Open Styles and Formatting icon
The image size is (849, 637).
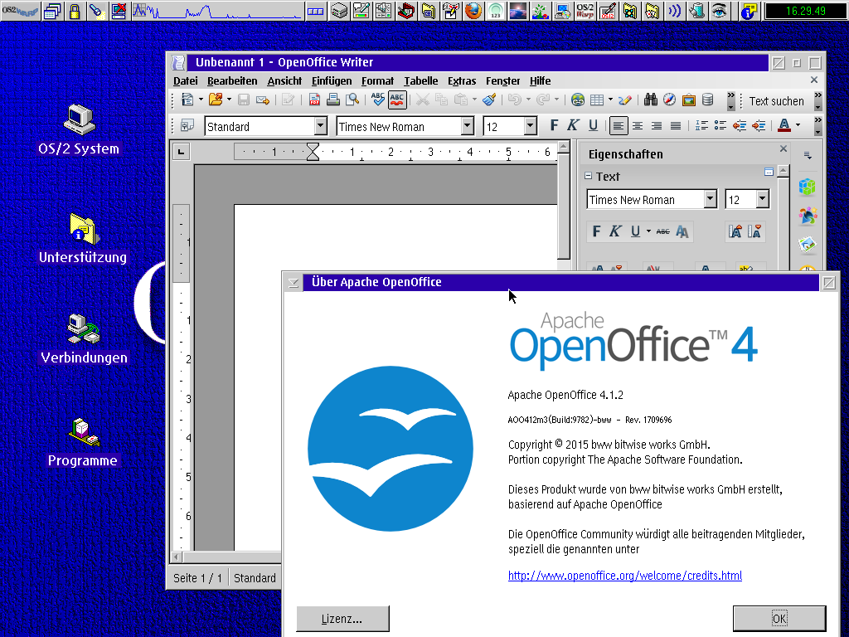(187, 126)
